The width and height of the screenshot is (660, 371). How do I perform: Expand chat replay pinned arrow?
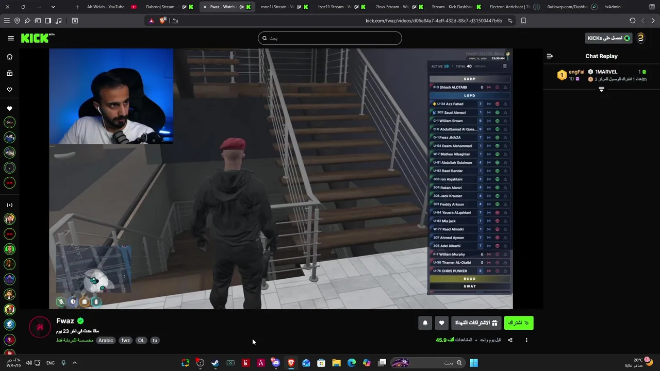[601, 90]
